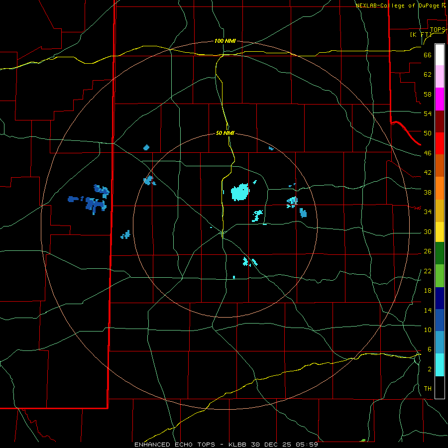The width and height of the screenshot is (448, 448).
Task: Click the light pink legend swatch
Action: [x=440, y=77]
